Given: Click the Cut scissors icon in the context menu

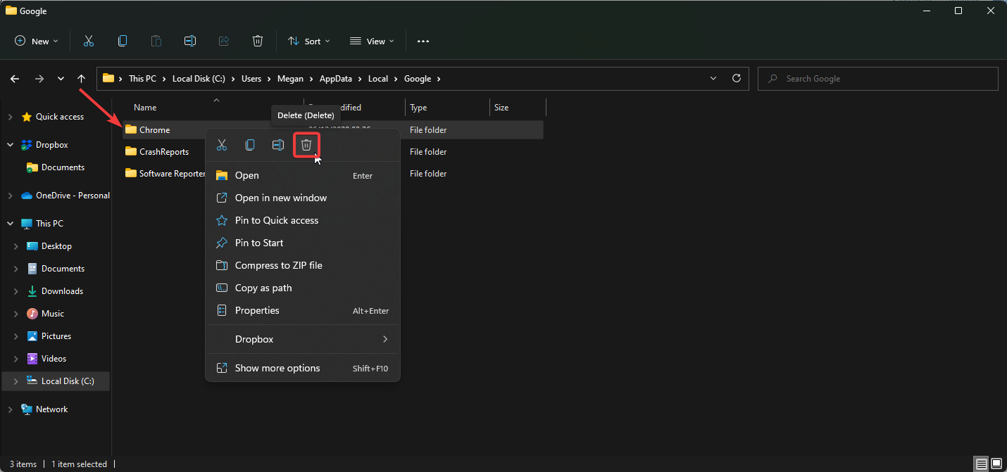Looking at the screenshot, I should click(x=222, y=145).
